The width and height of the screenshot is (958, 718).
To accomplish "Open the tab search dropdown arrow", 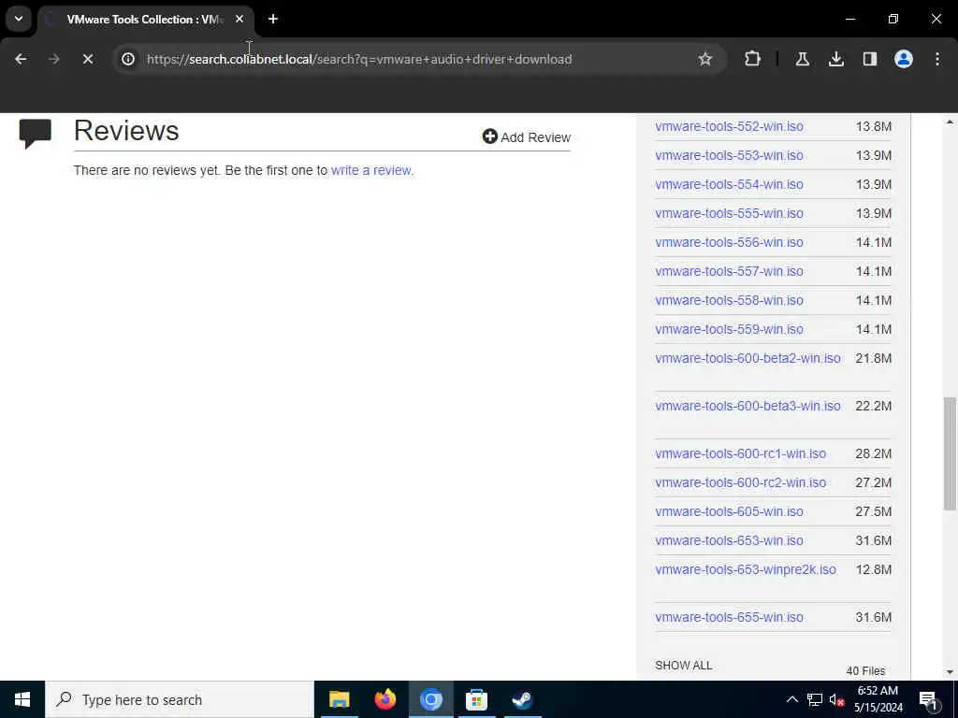I will (x=19, y=19).
